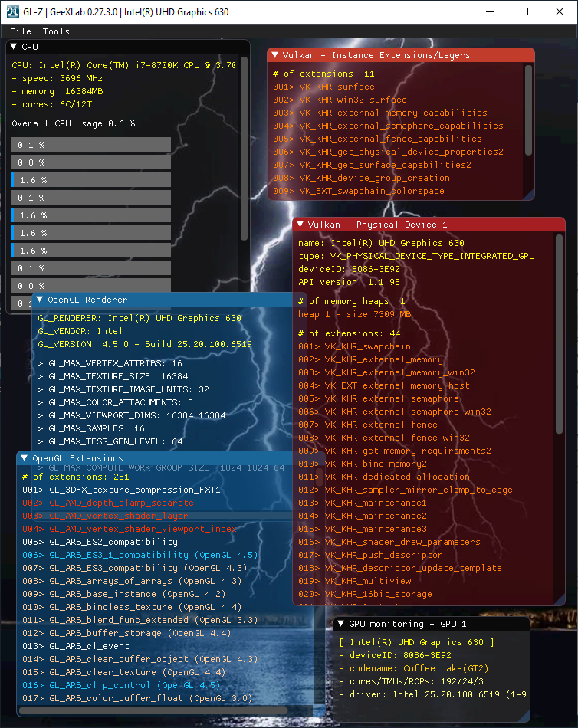Image resolution: width=578 pixels, height=728 pixels.
Task: Click 'VK_KHR_push_descriptor' extension row
Action: 370,555
